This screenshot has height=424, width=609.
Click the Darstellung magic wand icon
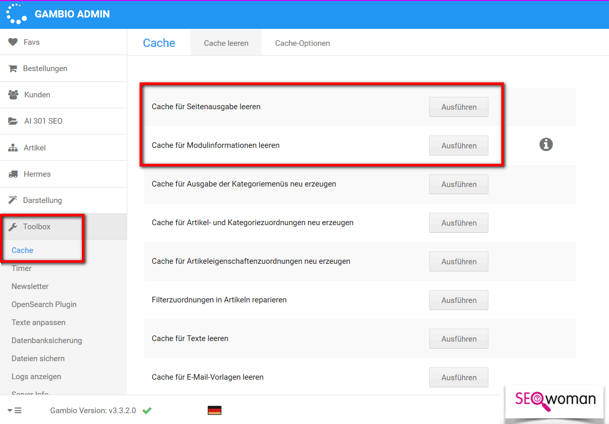[x=13, y=200]
